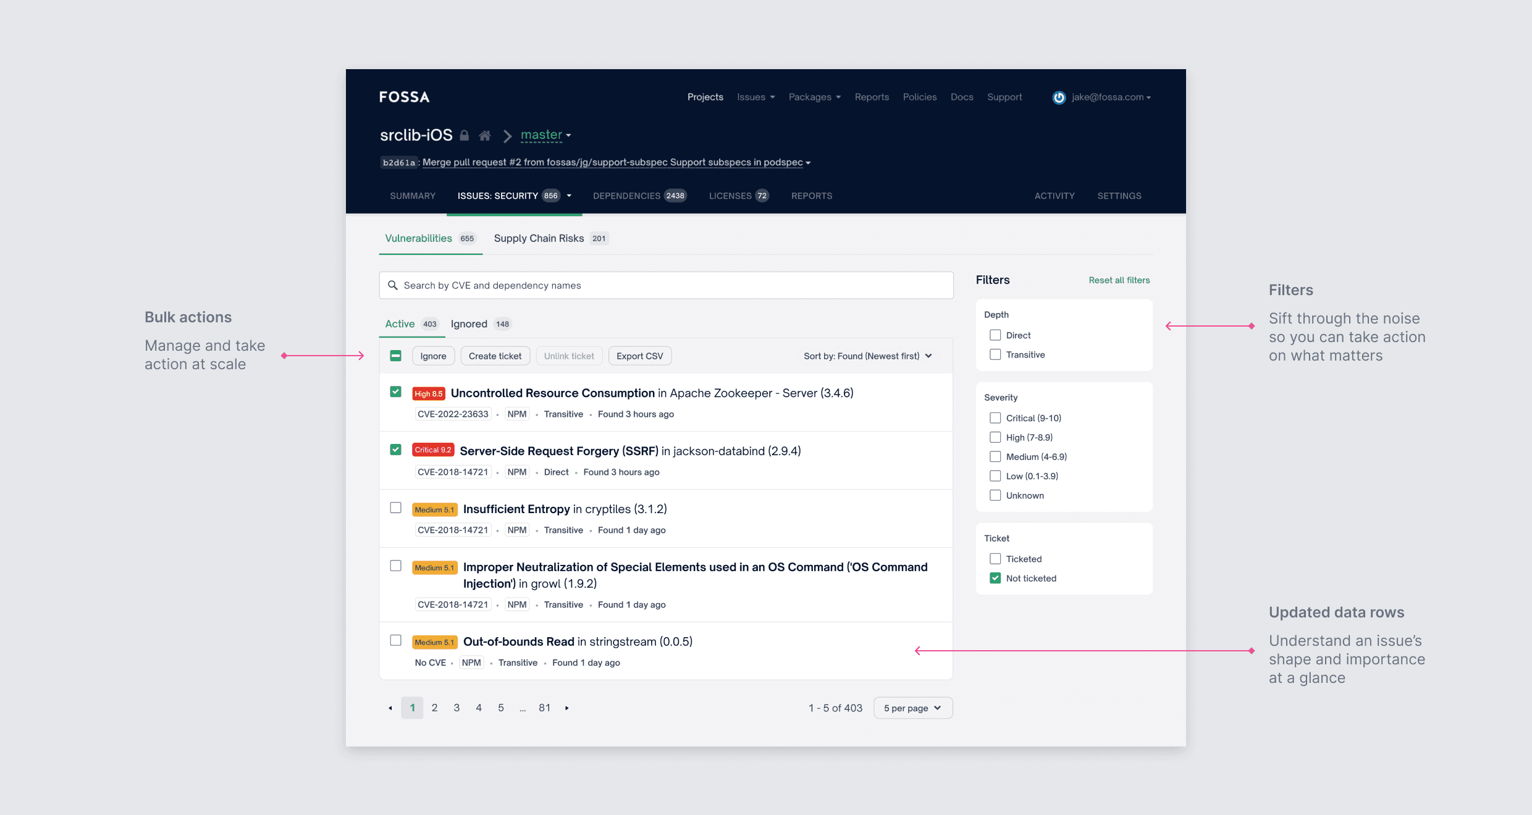Enable the Ticketed filter
This screenshot has width=1532, height=815.
(995, 559)
